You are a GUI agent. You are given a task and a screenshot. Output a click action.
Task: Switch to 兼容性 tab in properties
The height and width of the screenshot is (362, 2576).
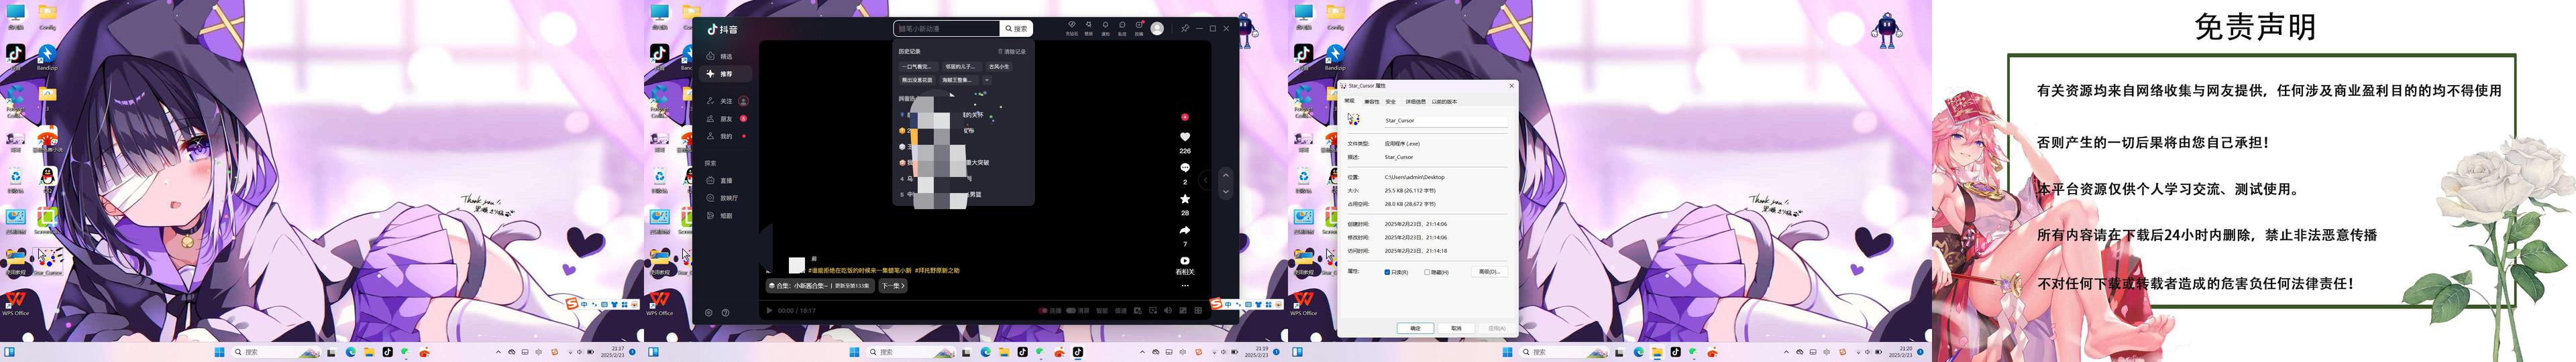pyautogui.click(x=1372, y=101)
